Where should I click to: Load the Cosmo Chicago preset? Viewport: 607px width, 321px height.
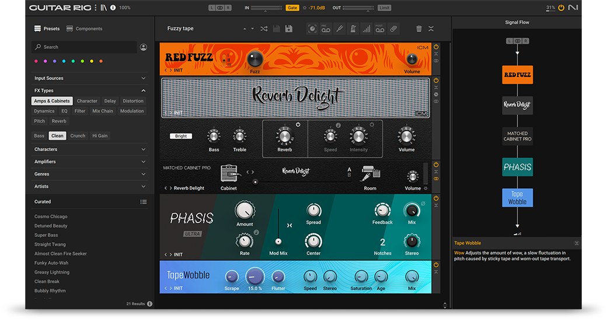[x=51, y=217]
